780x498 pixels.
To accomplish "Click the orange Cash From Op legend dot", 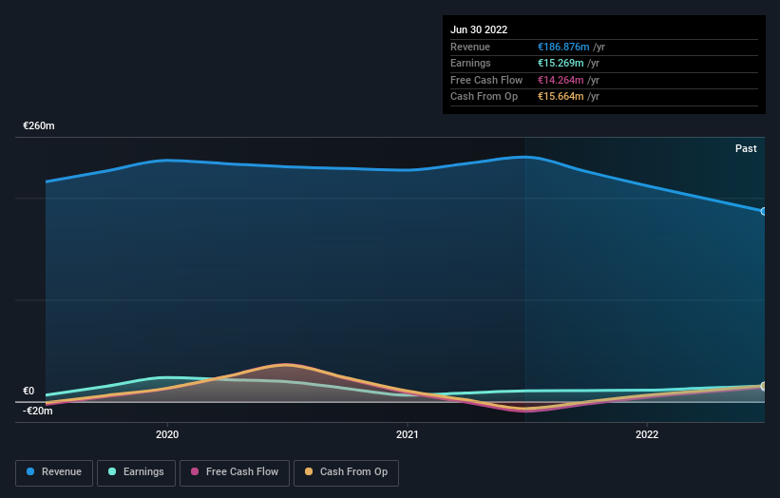I will click(309, 471).
